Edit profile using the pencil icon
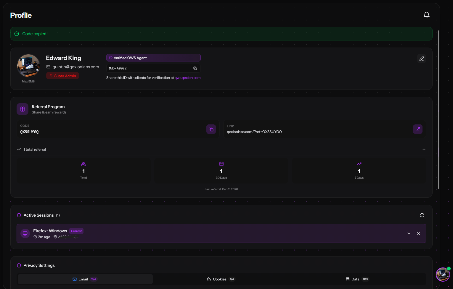 pos(422,59)
